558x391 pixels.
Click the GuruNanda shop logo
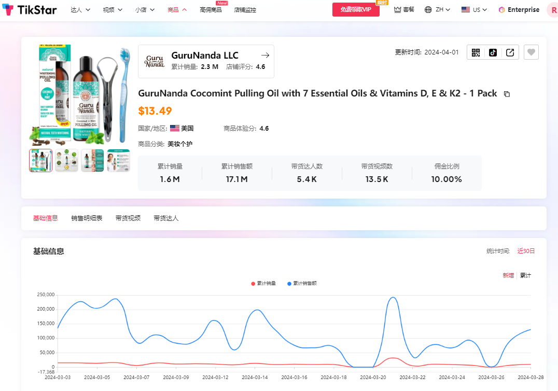coord(155,61)
